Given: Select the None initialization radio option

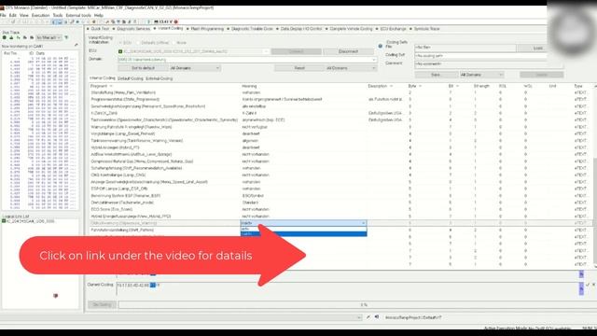Looking at the screenshot, I should (174, 43).
